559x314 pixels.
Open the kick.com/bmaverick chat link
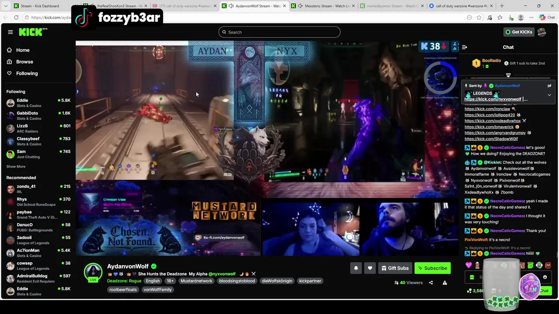click(489, 127)
